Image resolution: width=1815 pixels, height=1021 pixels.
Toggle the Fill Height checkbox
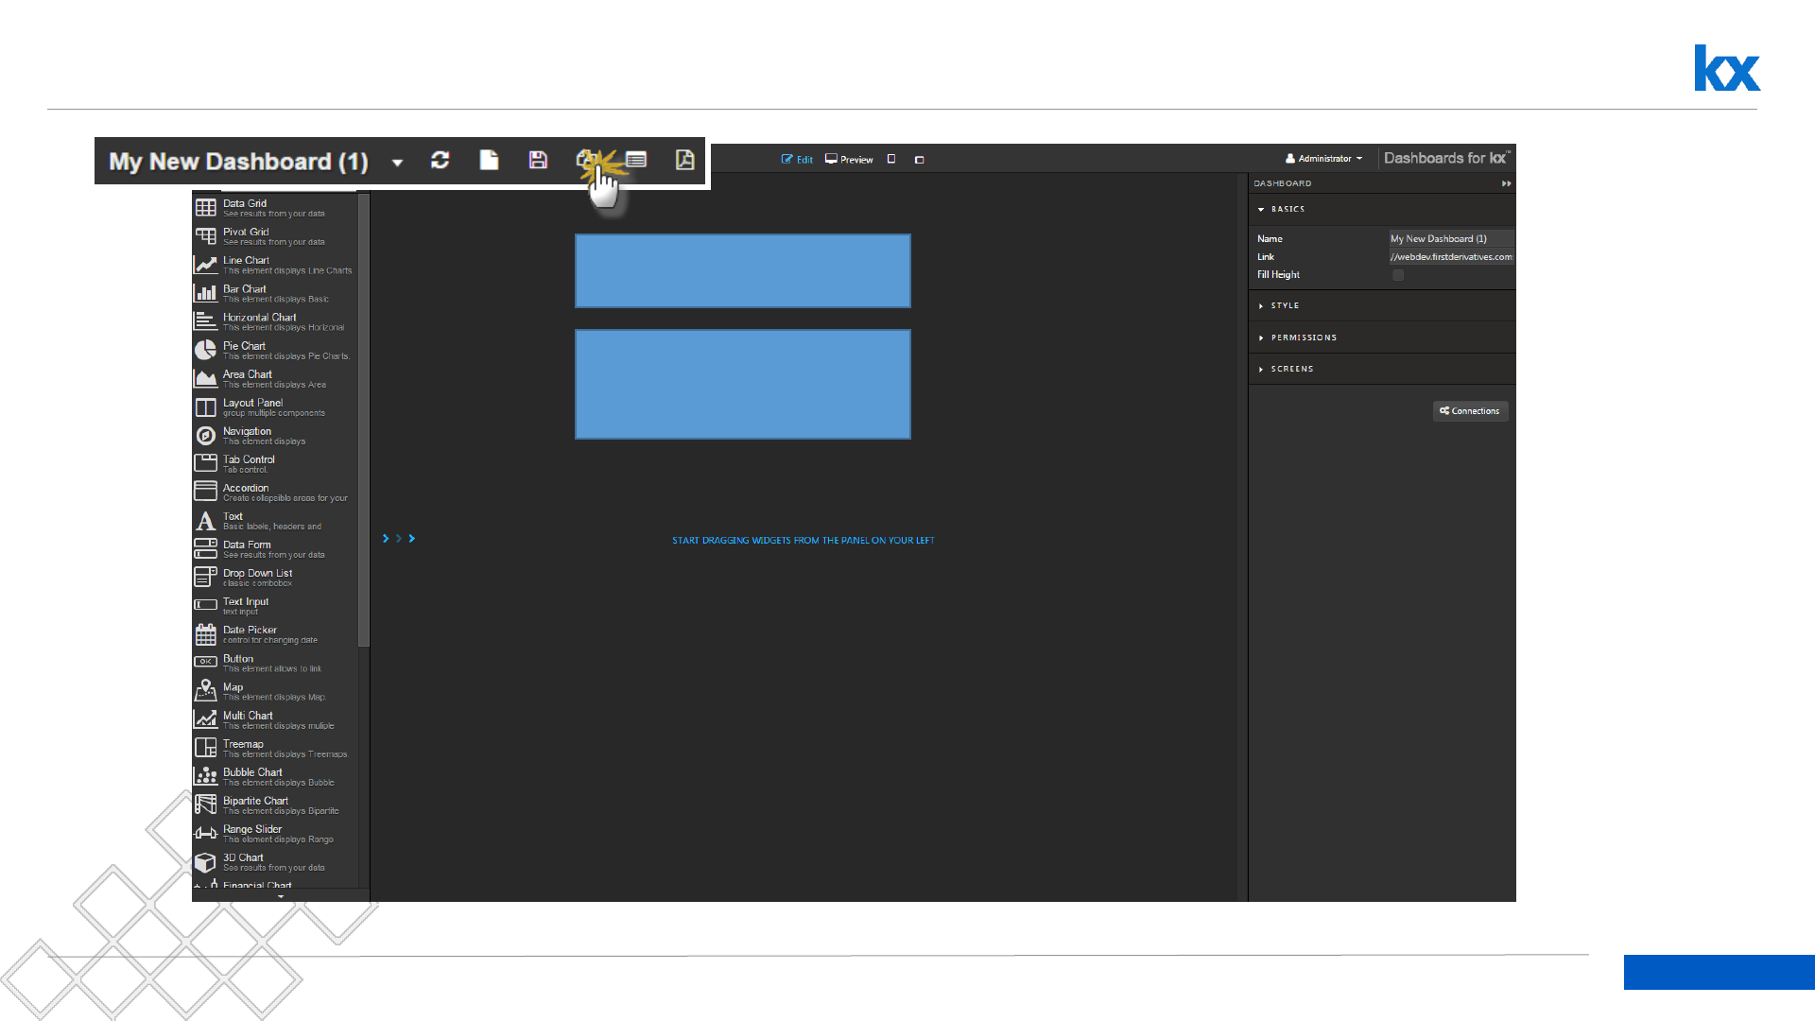[1398, 275]
